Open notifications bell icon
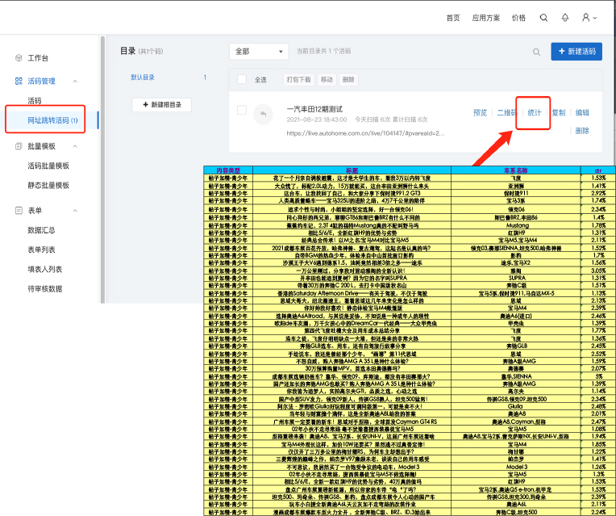Viewport: 616px width, 516px height. point(565,18)
